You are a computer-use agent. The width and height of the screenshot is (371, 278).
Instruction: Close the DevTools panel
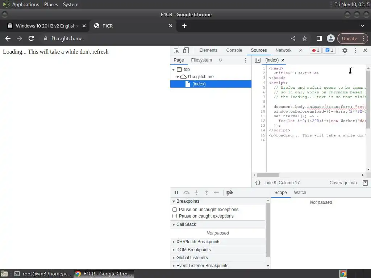365,50
